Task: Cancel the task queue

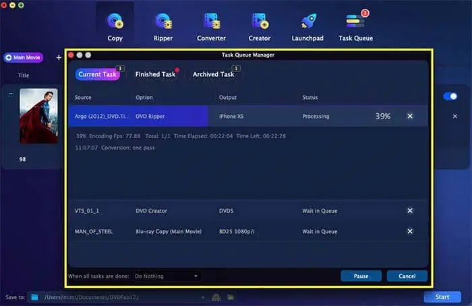Action: point(407,276)
